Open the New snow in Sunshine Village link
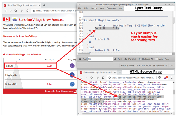This screenshot has height=117, width=177. (x=20, y=36)
